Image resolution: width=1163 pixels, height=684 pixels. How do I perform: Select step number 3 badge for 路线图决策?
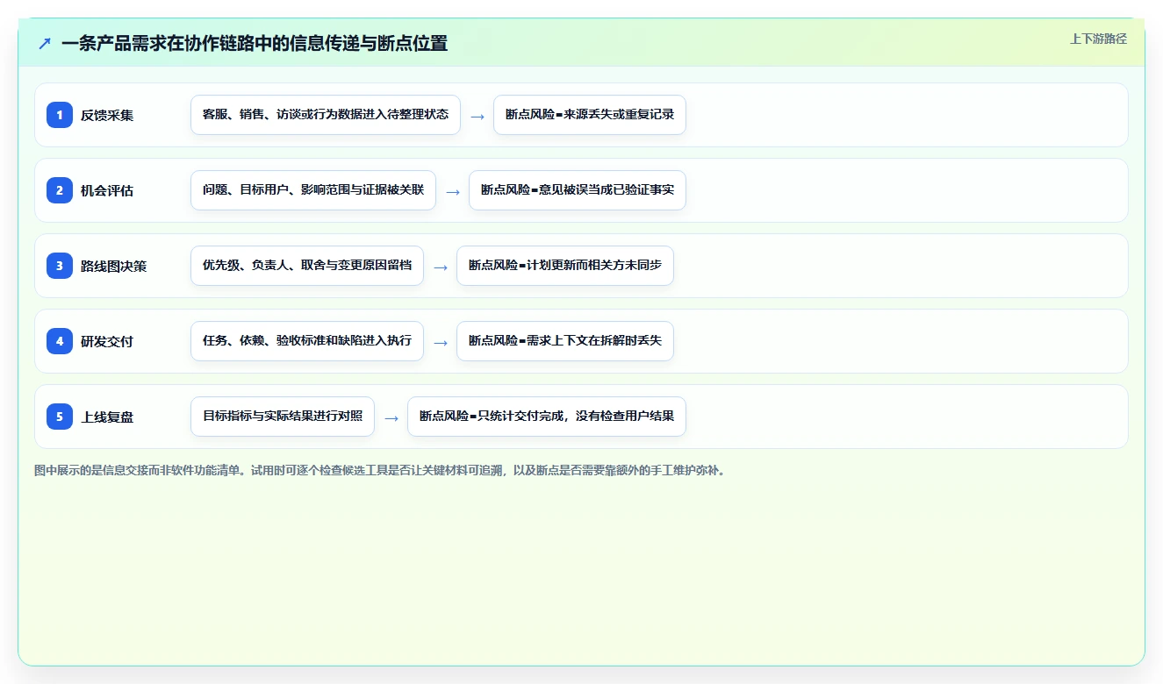coord(60,266)
